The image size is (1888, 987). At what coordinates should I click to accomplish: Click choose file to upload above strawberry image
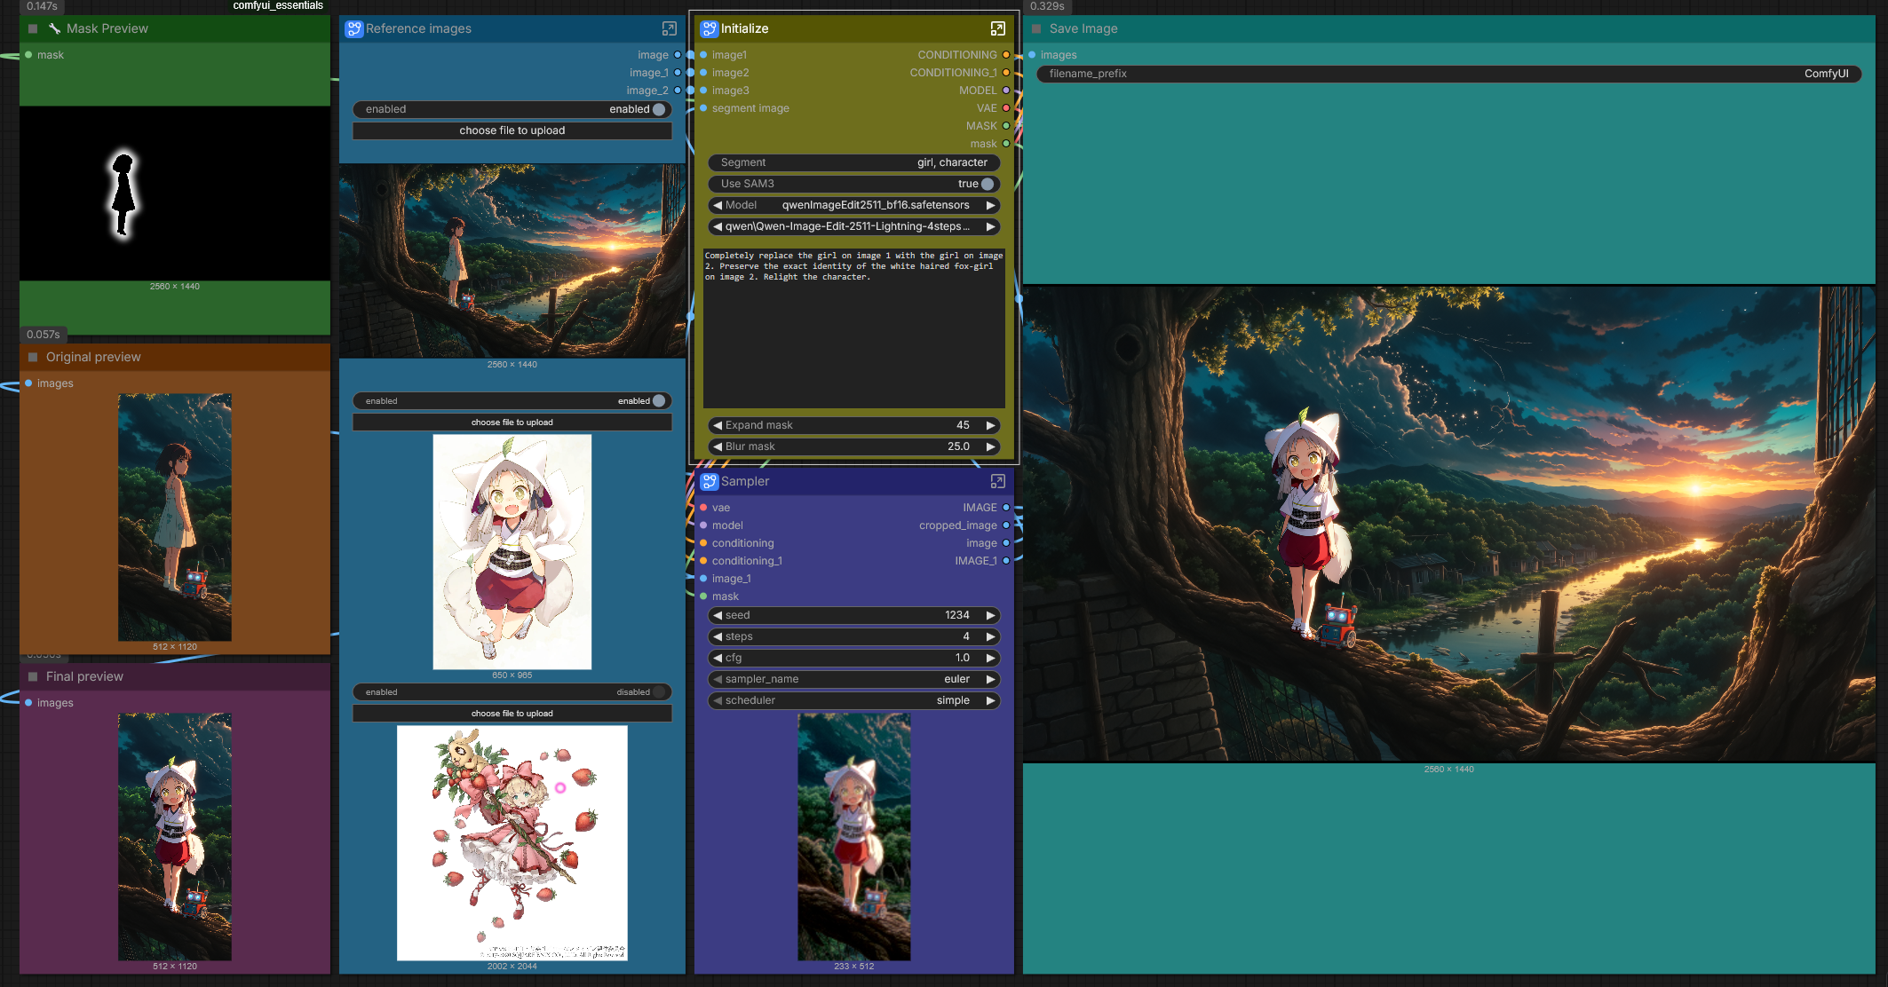[x=512, y=714]
